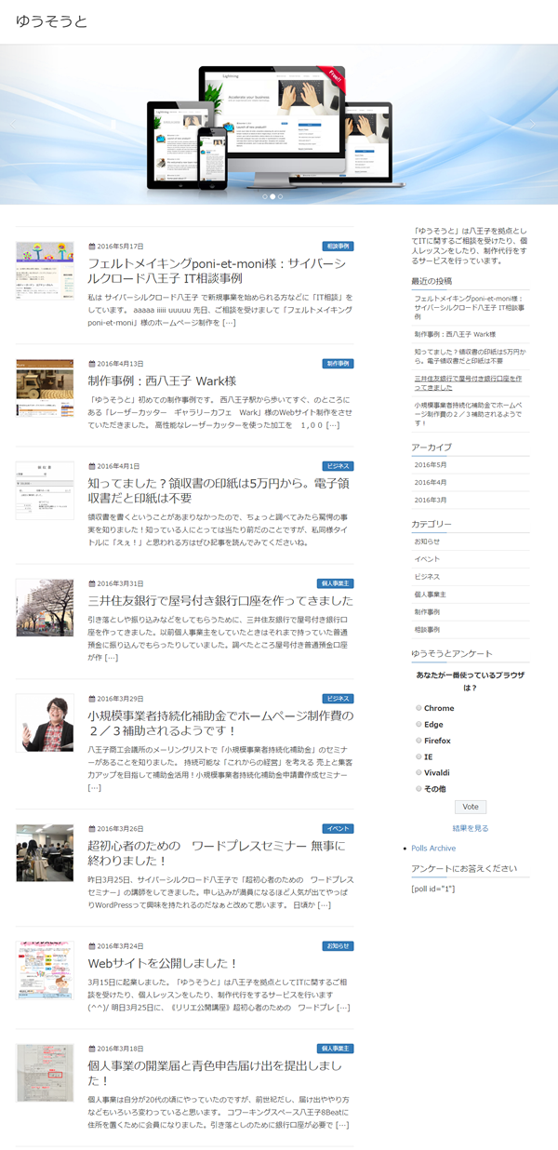The width and height of the screenshot is (558, 1150).
Task: Click the calendar icon beside 2016年3月29日
Action: click(91, 699)
